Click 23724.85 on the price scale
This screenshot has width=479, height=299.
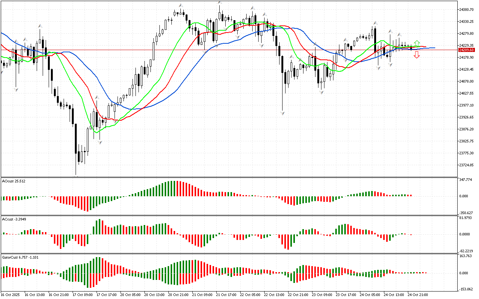tap(466, 165)
